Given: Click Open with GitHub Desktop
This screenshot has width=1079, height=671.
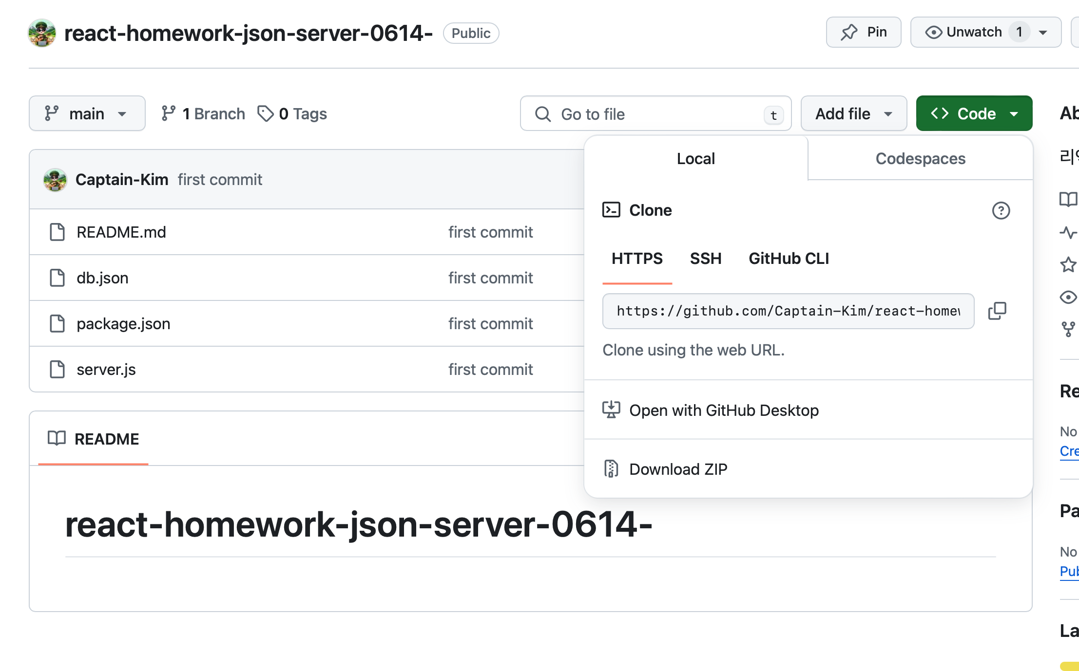Looking at the screenshot, I should point(724,410).
